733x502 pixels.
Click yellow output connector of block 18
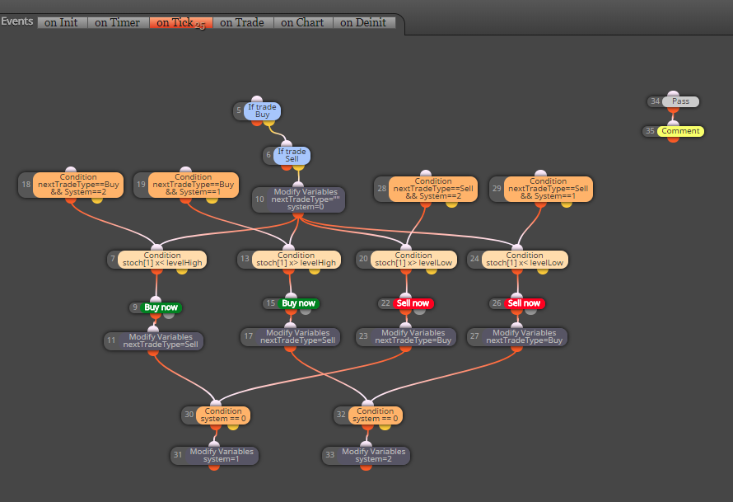coord(96,199)
